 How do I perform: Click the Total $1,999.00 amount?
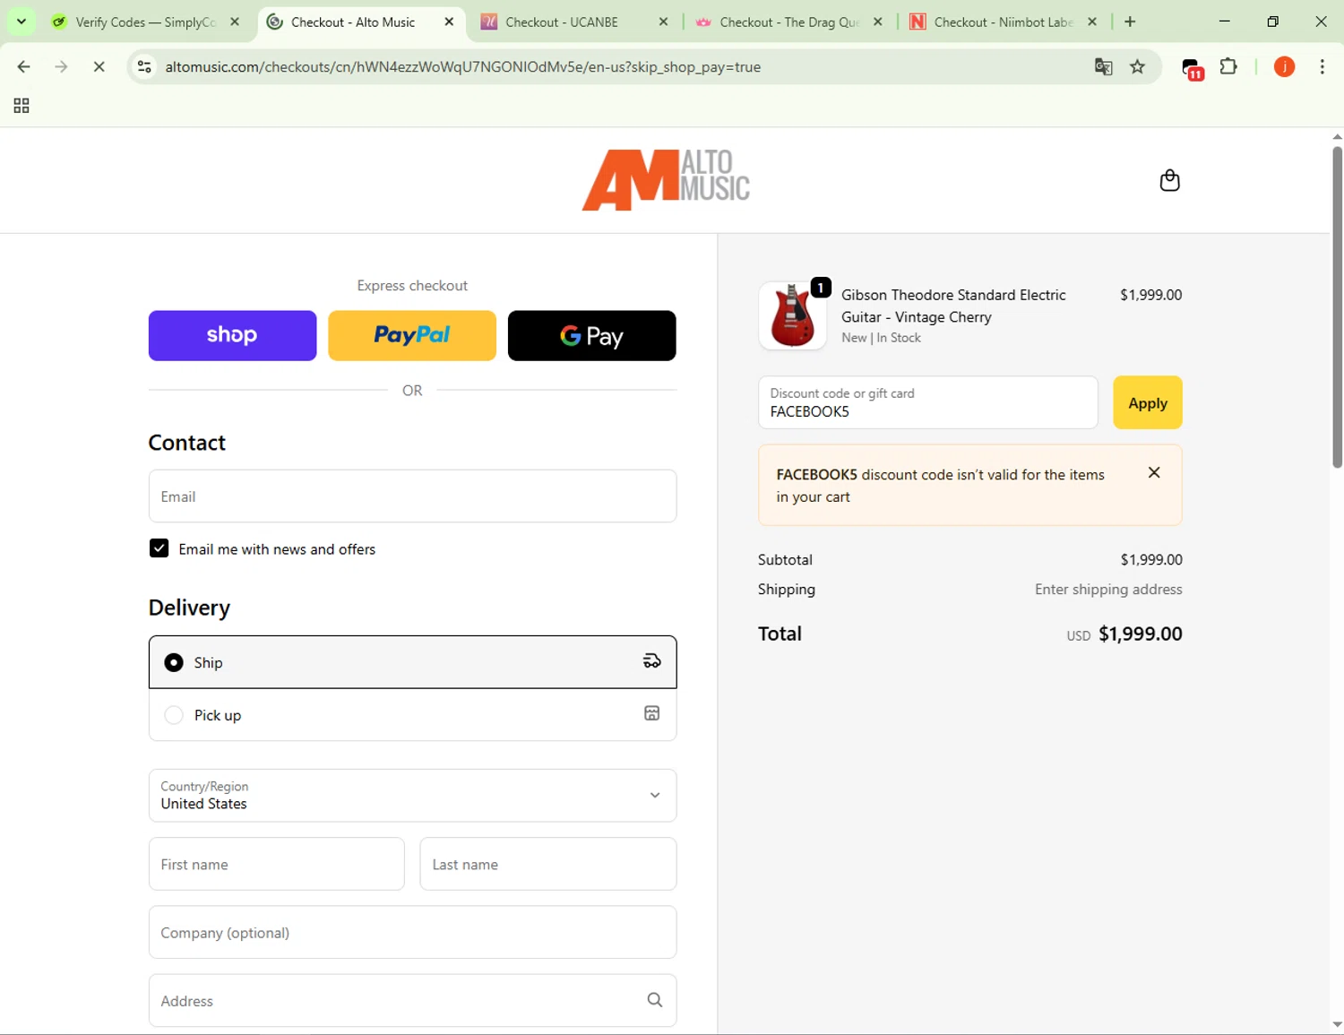tap(1141, 634)
